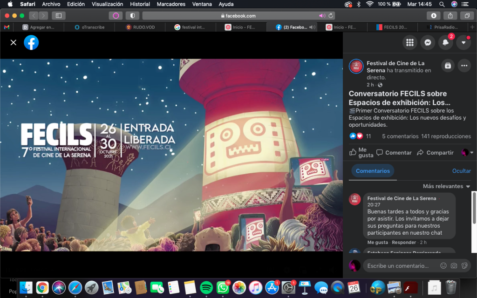This screenshot has width=477, height=298.
Task: Click Me gusta under the festival comment
Action: pos(377,242)
